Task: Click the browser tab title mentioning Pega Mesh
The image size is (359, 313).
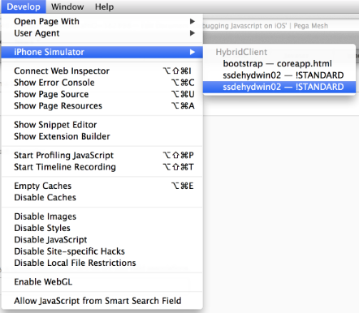Action: coord(266,26)
